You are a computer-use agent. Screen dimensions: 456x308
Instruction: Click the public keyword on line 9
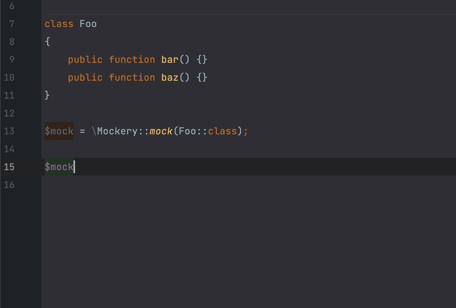point(85,60)
